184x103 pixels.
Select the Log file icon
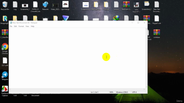click(x=15, y=6)
